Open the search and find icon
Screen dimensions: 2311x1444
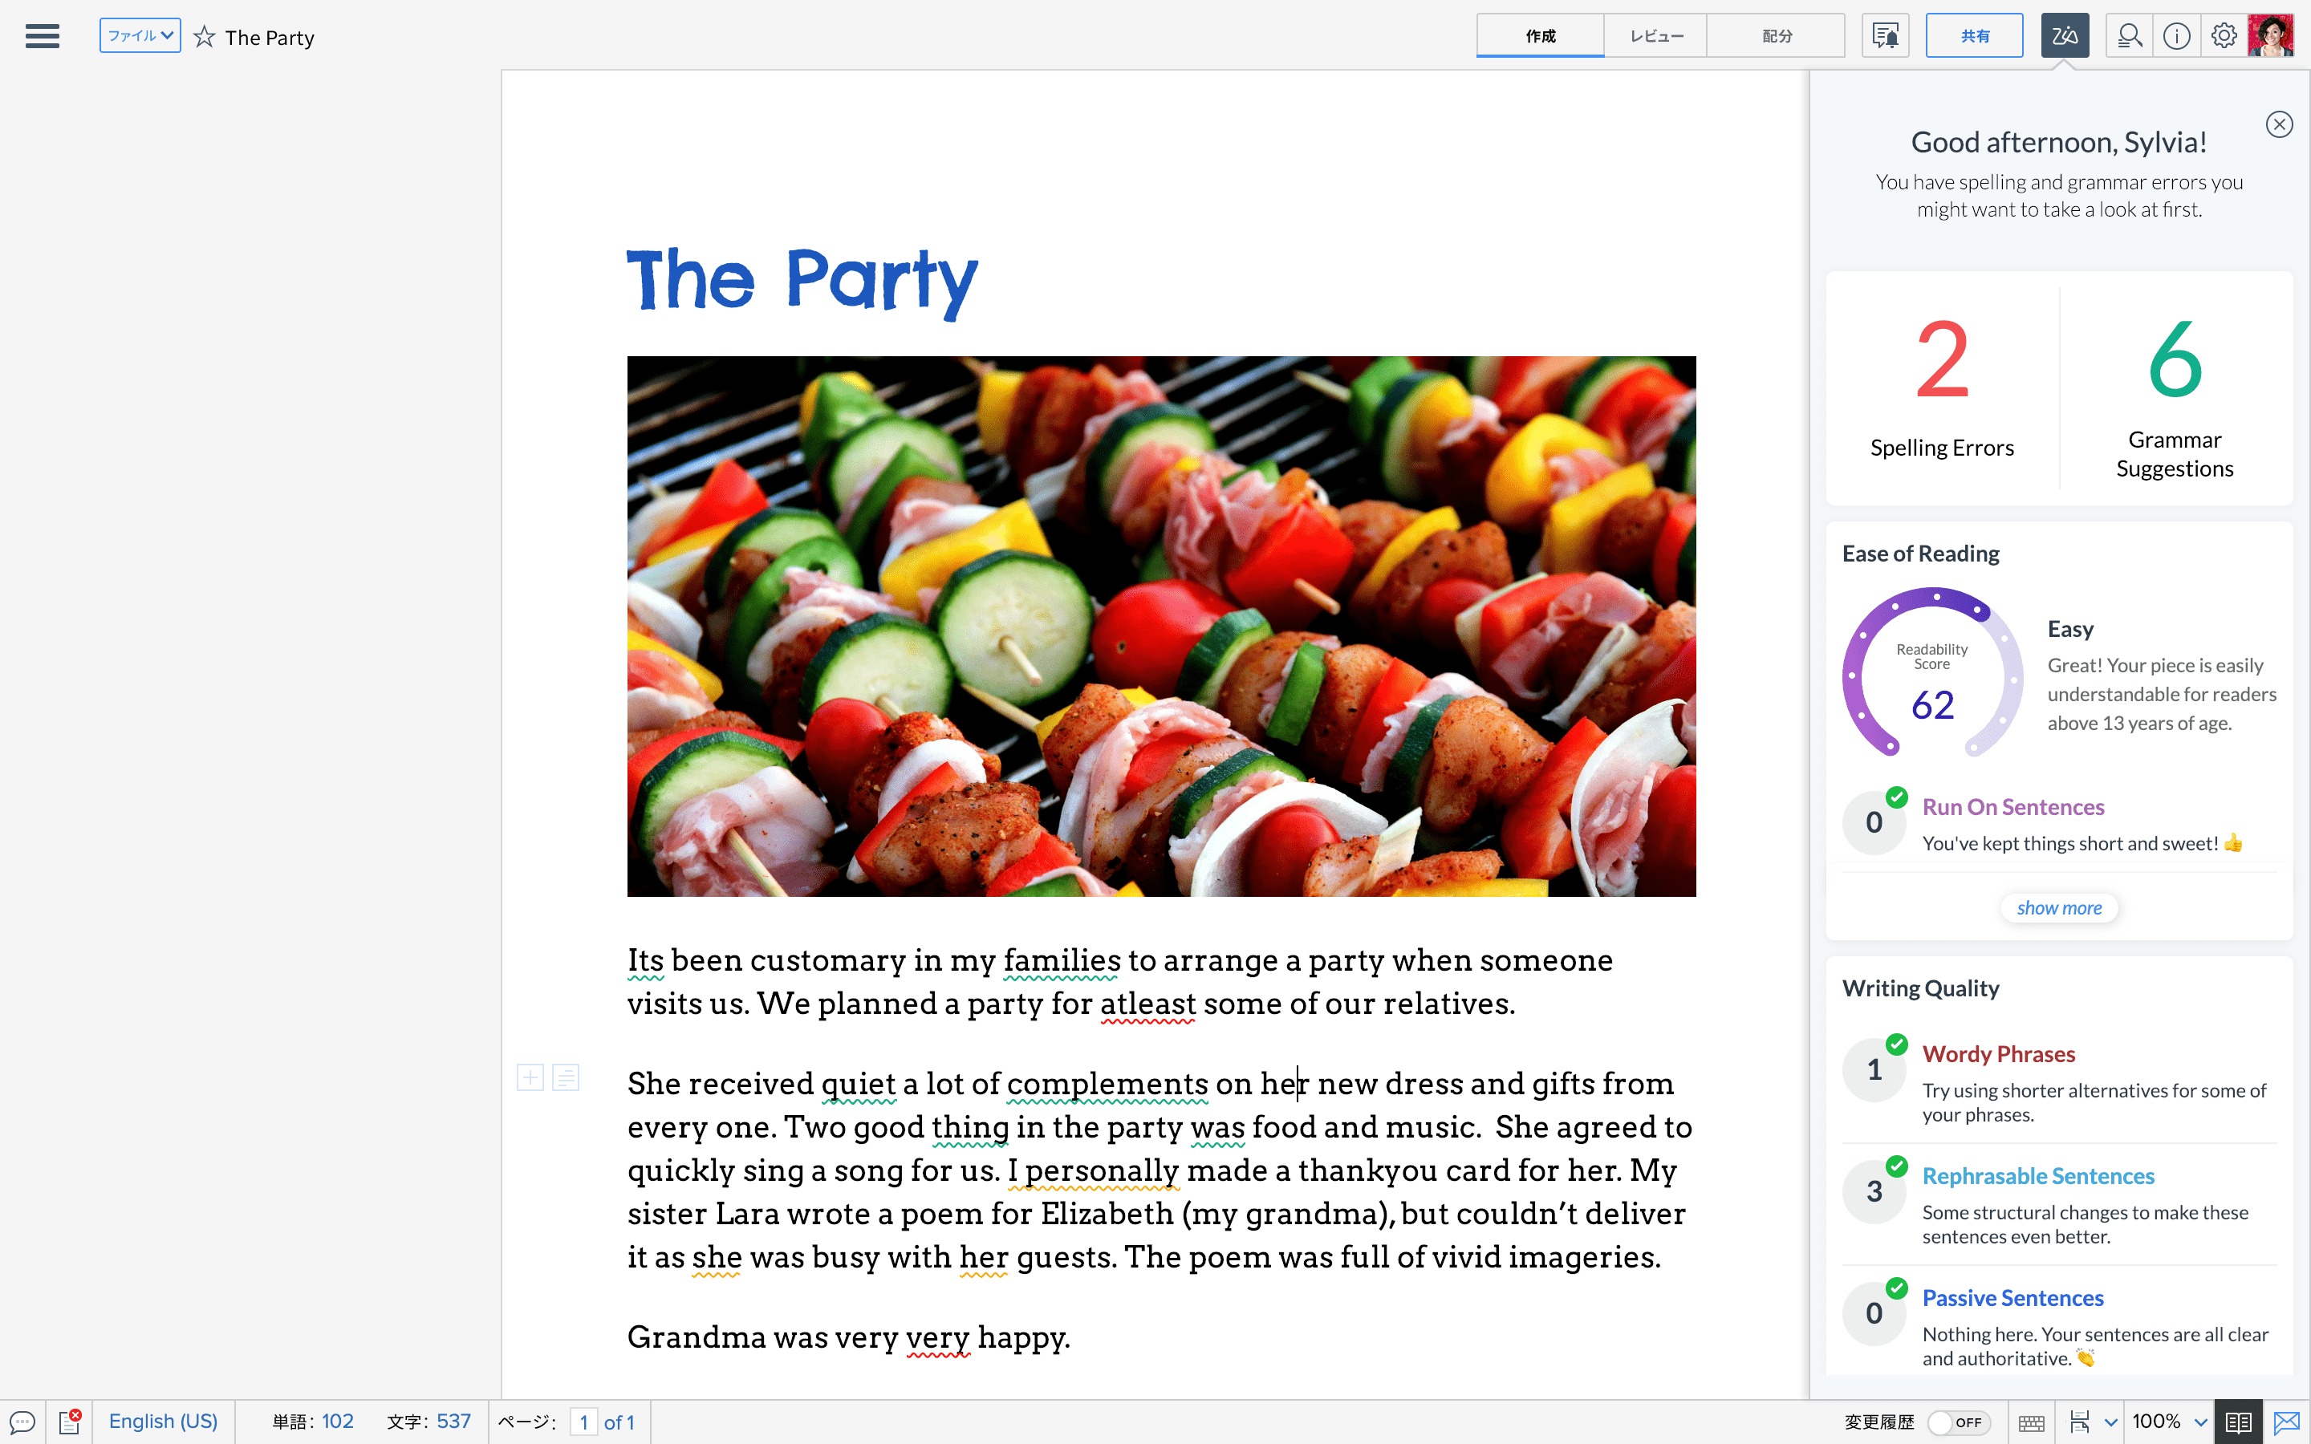[x=2129, y=36]
